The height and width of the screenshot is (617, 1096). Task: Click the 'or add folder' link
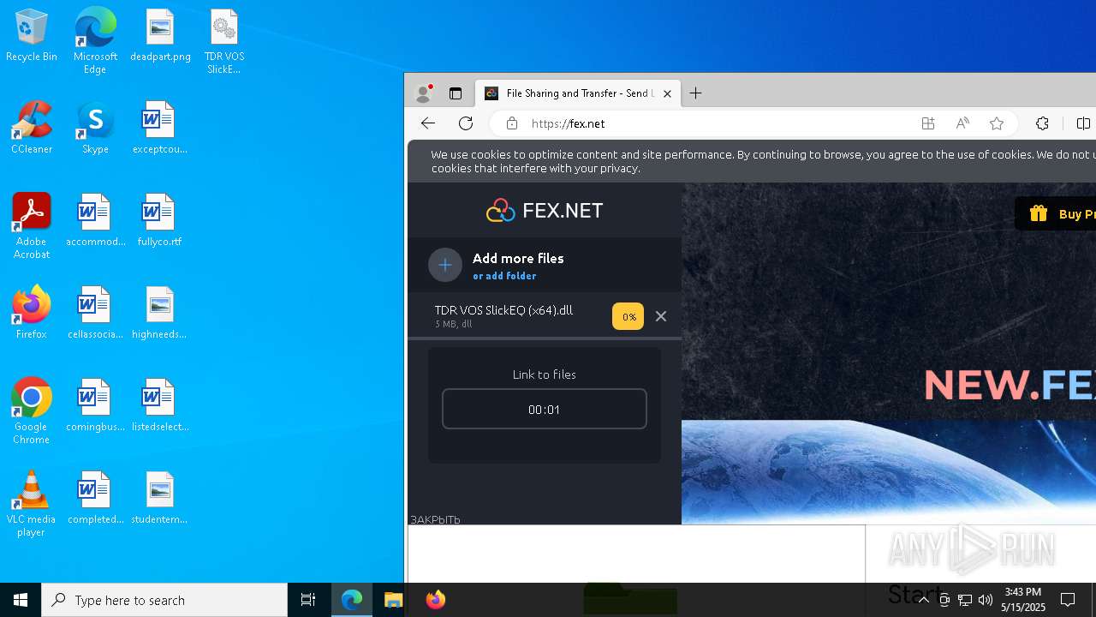(x=504, y=276)
